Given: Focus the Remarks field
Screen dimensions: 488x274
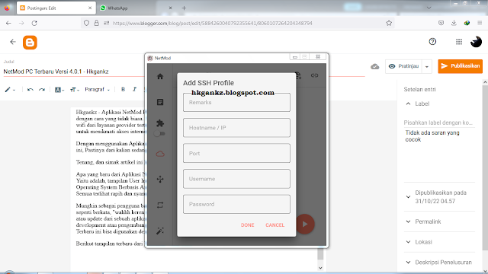Looking at the screenshot, I should [x=236, y=102].
